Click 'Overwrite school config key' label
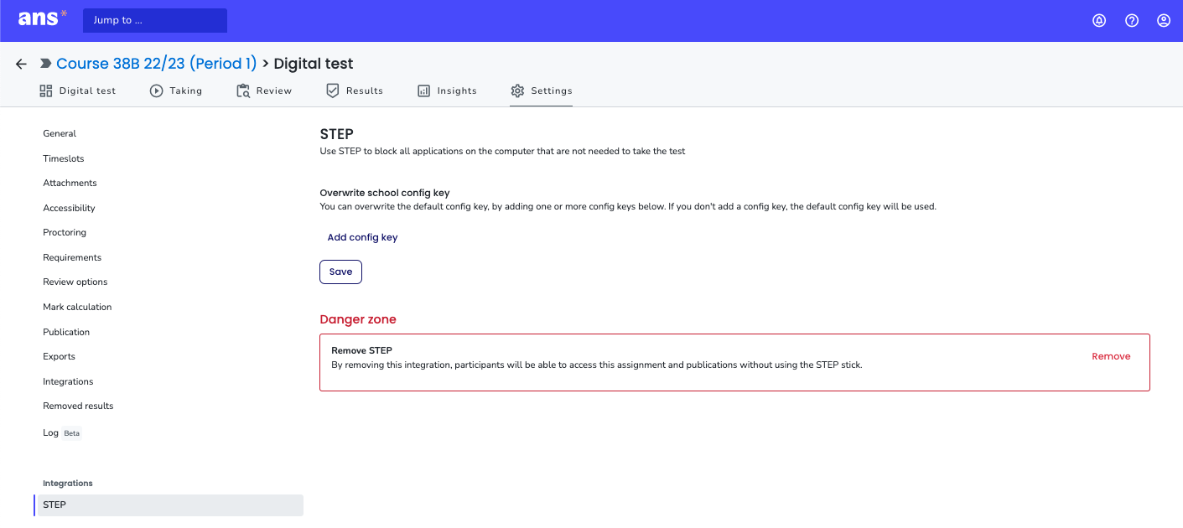Viewport: 1183px width, 528px height. [x=385, y=193]
